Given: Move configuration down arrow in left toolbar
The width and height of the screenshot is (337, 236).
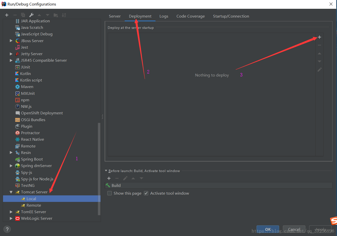Looking at the screenshot, I should [x=48, y=15].
